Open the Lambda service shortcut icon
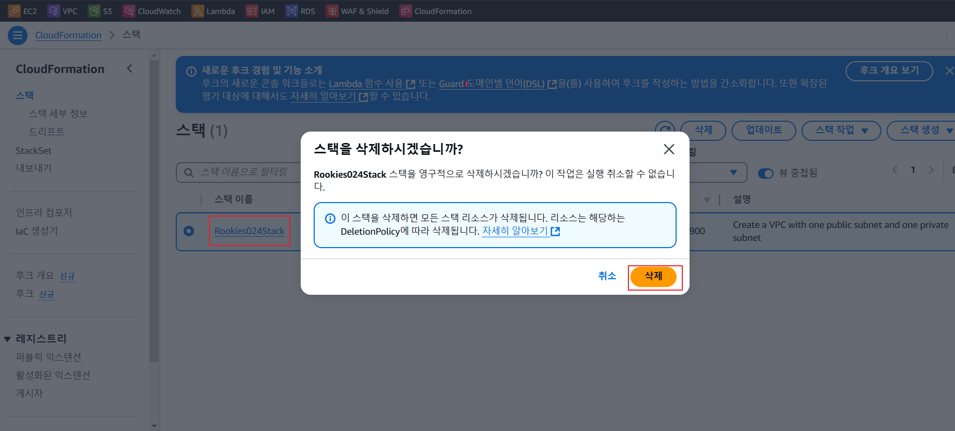Screen dimensions: 955x431 tap(198, 11)
